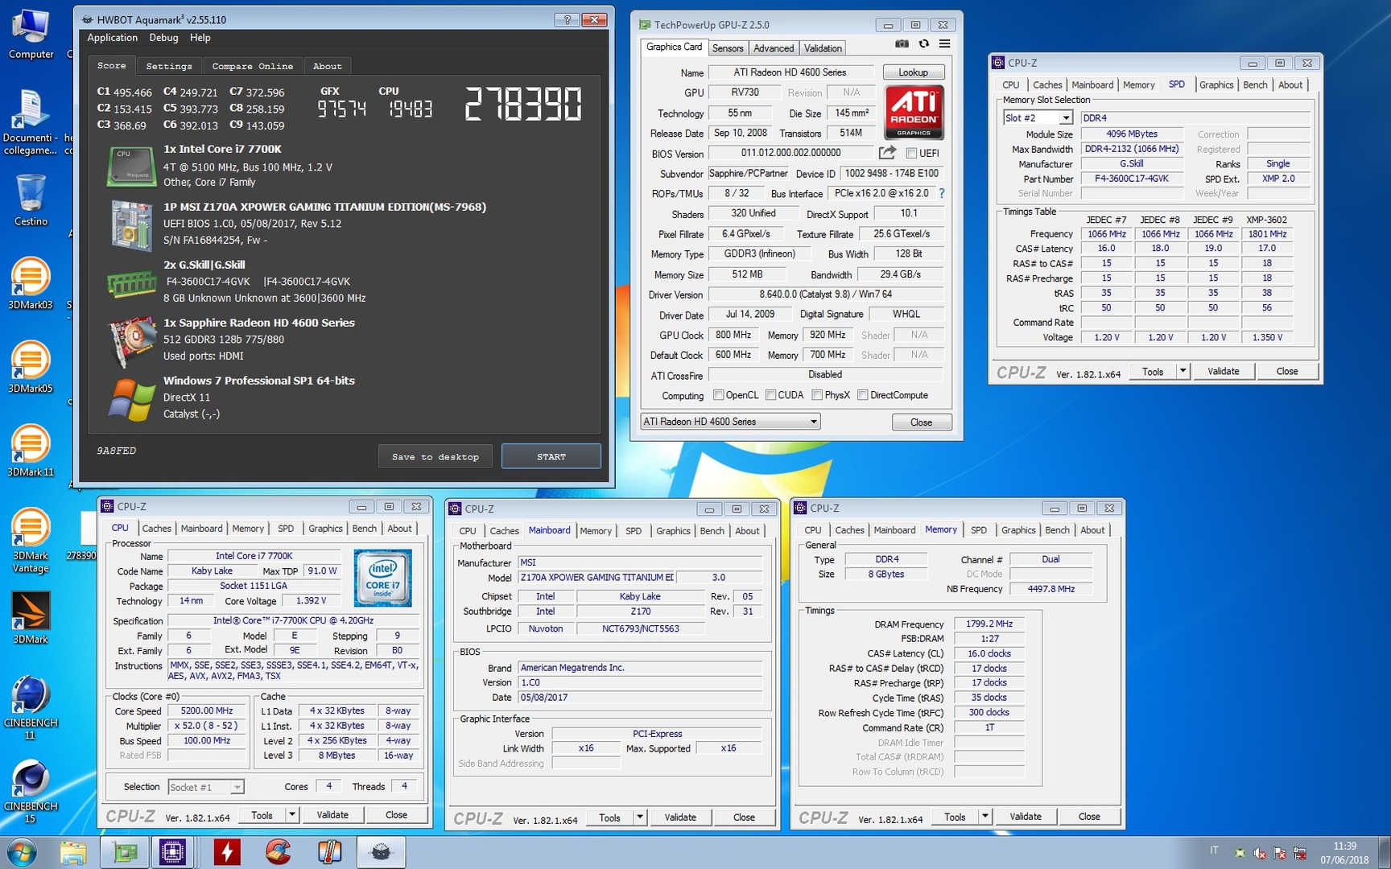Open the Application menu in Aquamark
This screenshot has width=1391, height=869.
pyautogui.click(x=112, y=38)
